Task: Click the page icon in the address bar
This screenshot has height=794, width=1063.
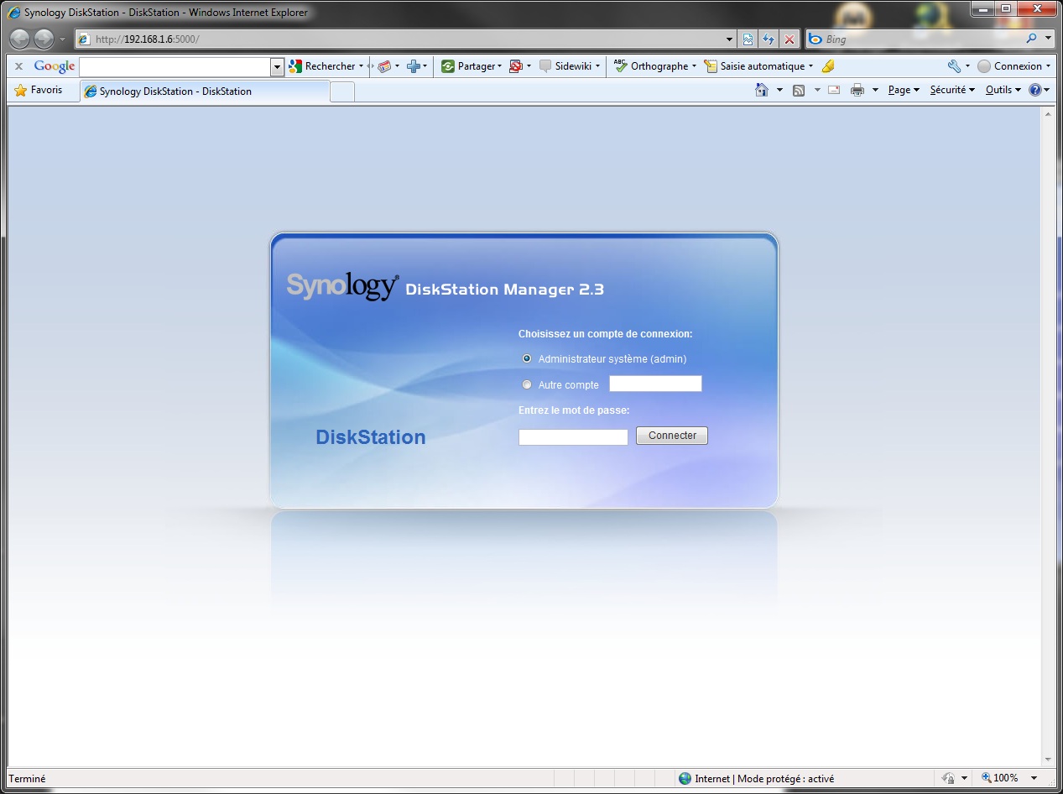Action: click(84, 39)
